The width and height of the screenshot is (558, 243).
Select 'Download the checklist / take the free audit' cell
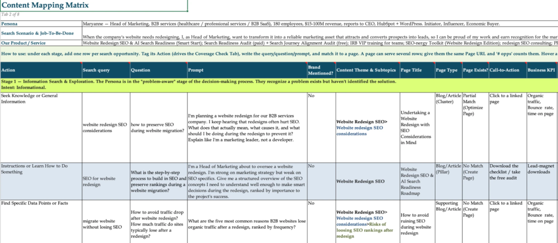[507, 181]
